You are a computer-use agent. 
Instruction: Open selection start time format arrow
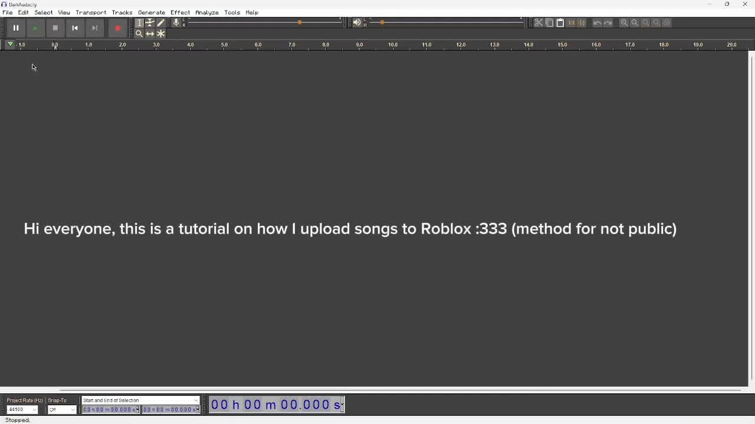pyautogui.click(x=137, y=409)
